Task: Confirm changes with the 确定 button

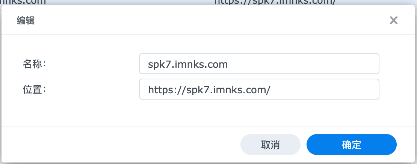Action: click(352, 145)
